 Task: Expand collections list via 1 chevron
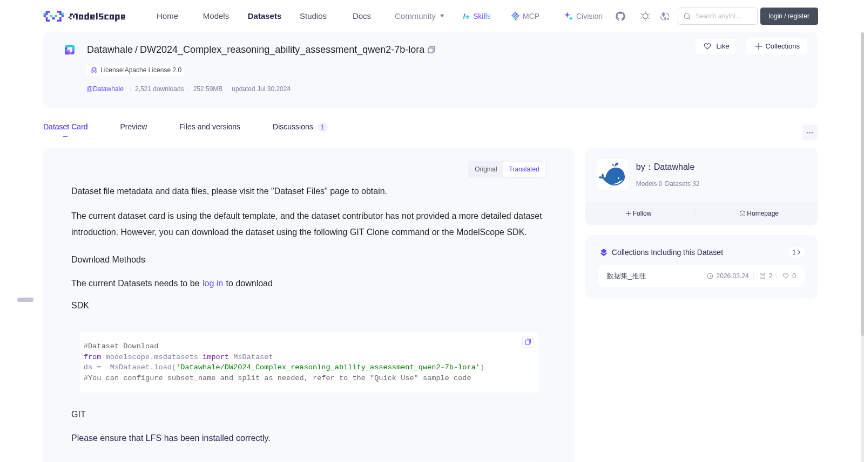coord(796,252)
